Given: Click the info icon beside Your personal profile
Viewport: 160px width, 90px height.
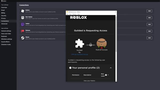Looking at the screenshot, I should pos(70,68).
